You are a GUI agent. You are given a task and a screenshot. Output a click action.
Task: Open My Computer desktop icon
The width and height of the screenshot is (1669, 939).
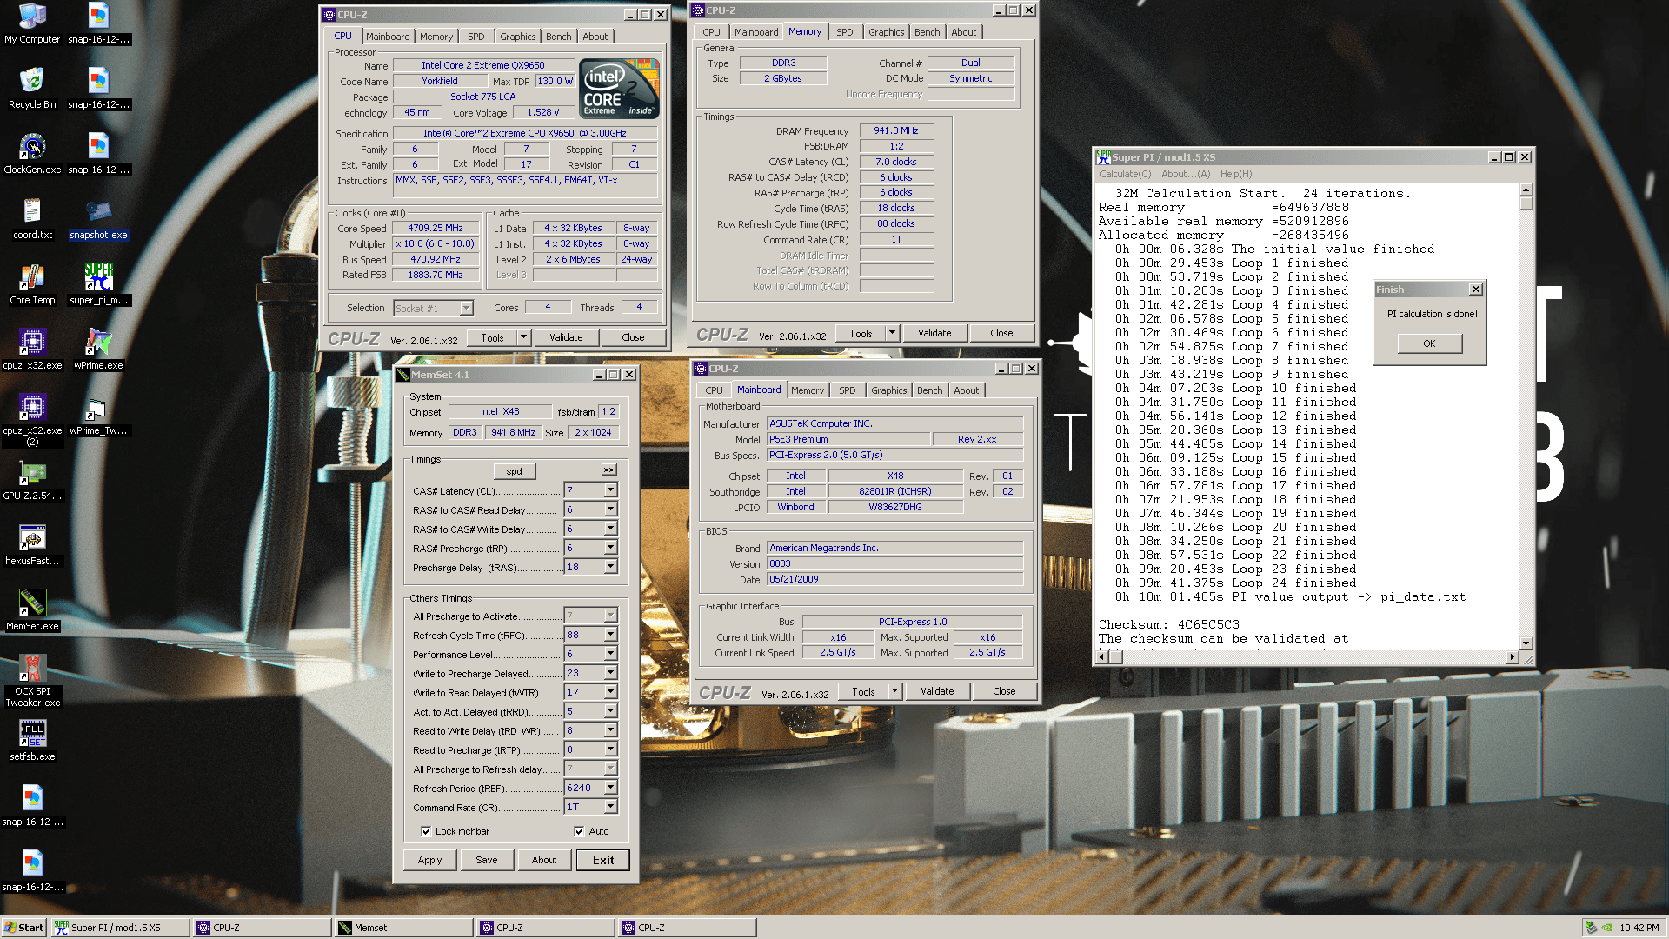point(32,23)
